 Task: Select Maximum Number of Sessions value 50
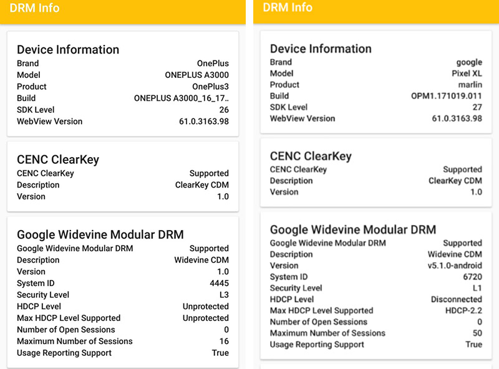477,333
